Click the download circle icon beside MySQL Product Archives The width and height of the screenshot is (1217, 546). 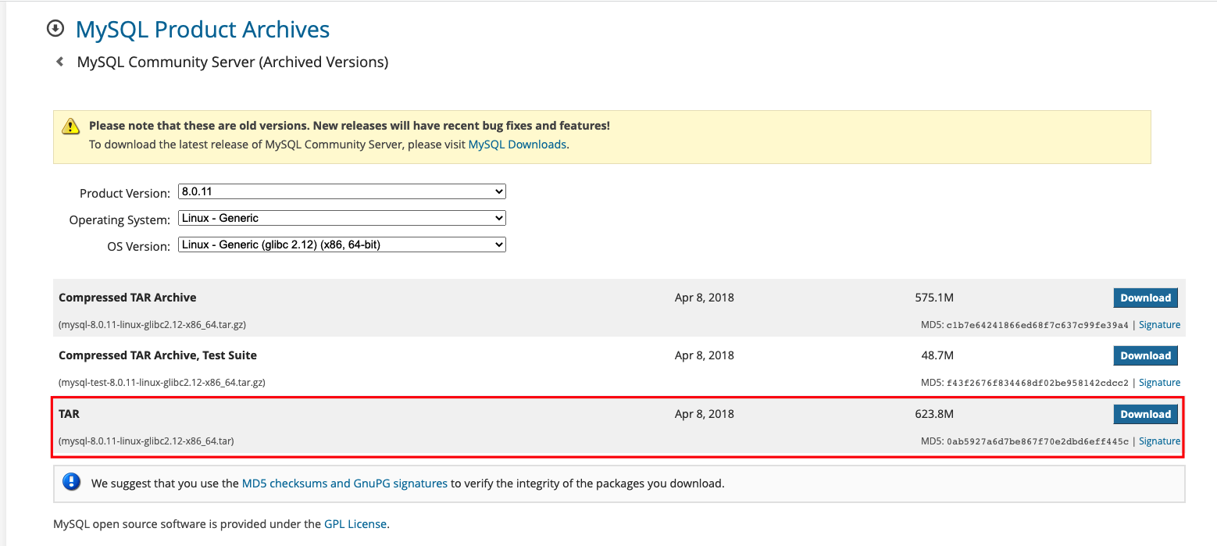coord(55,29)
